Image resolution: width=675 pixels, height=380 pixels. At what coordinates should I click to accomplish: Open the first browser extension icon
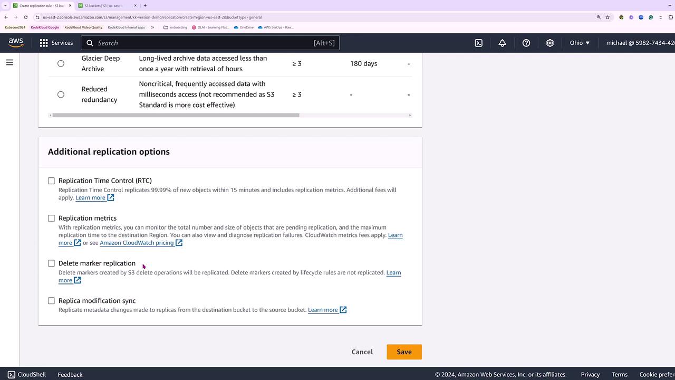(x=621, y=17)
